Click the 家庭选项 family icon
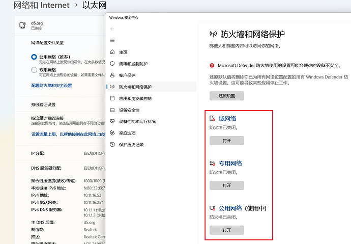Image resolution: width=351 pixels, height=244 pixels. click(x=112, y=133)
